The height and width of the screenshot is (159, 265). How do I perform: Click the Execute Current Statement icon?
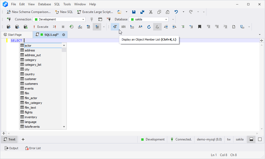pos(54,27)
